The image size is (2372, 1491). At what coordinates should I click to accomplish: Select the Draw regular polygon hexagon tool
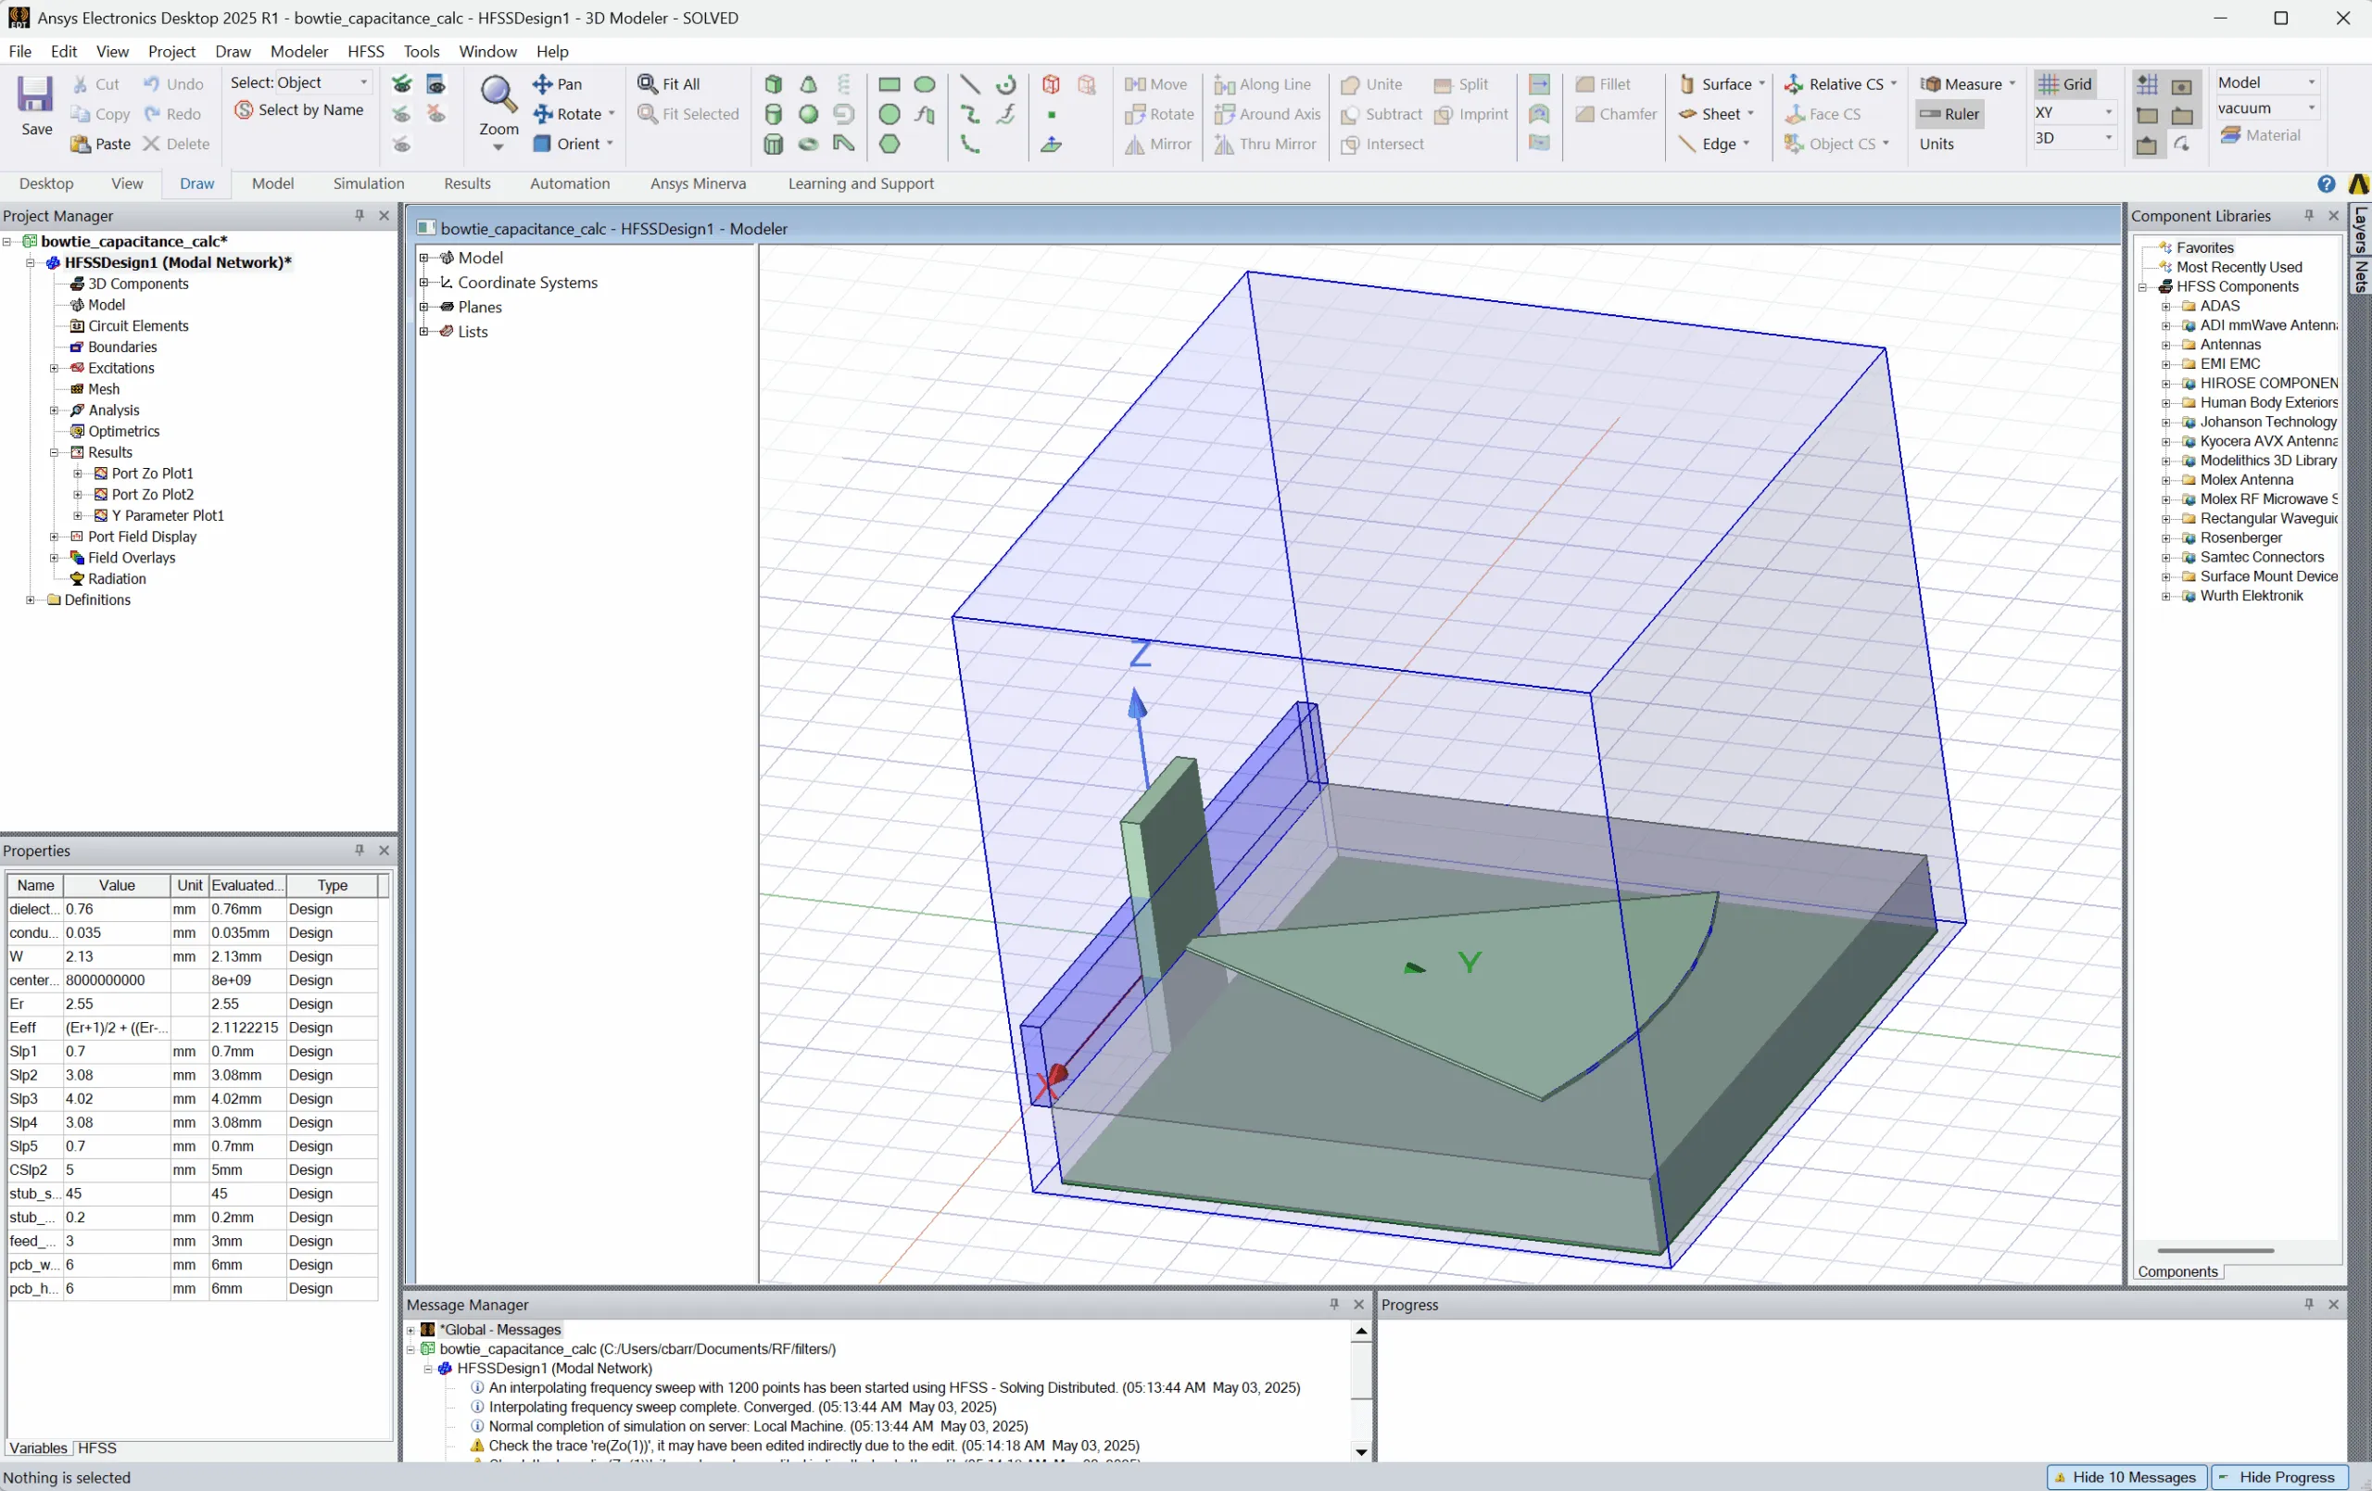889,144
